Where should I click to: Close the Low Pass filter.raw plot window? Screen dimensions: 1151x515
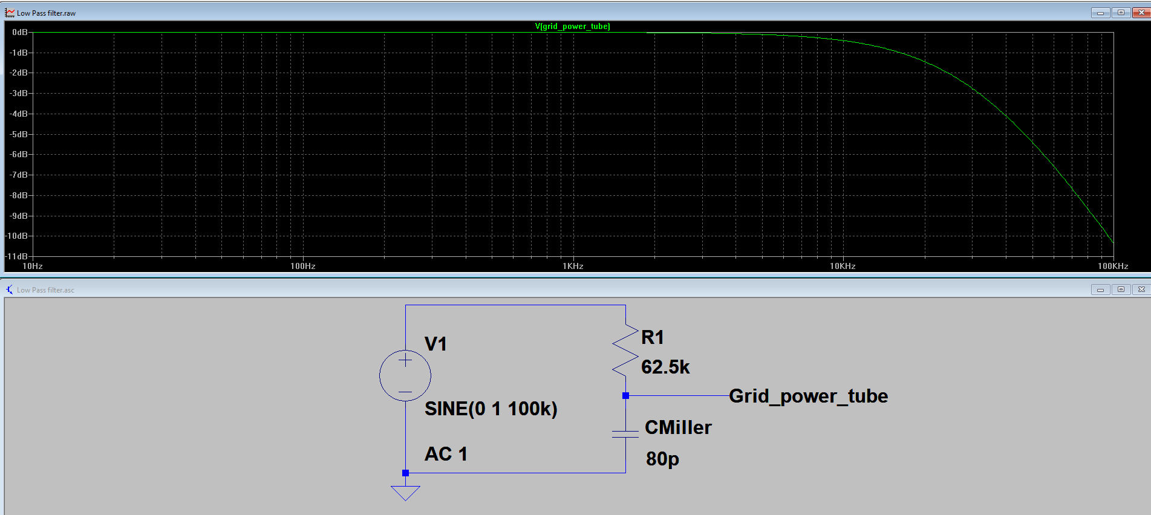point(1141,13)
